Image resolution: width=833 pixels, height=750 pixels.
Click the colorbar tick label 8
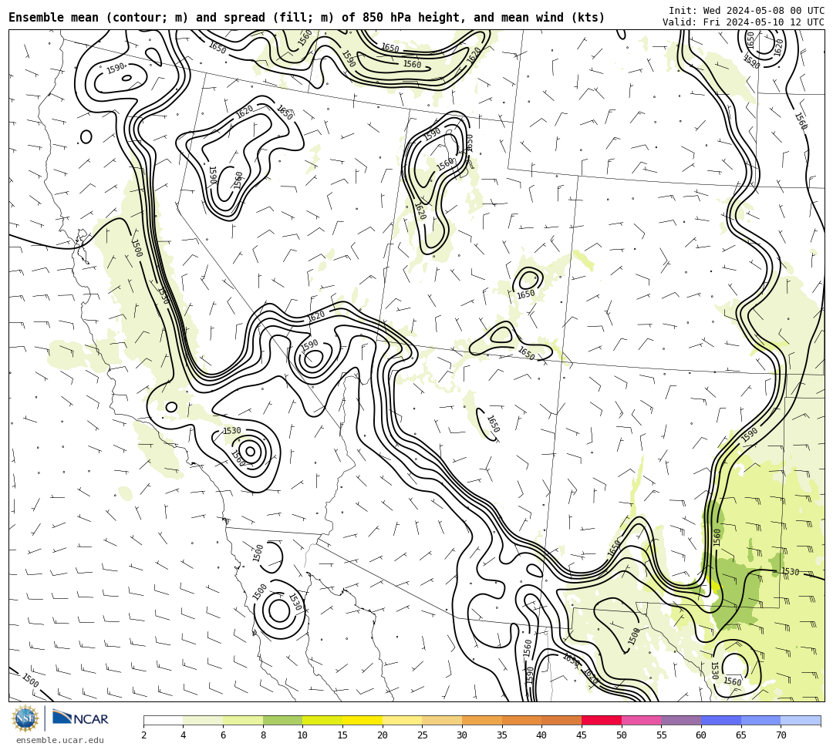[x=263, y=735]
